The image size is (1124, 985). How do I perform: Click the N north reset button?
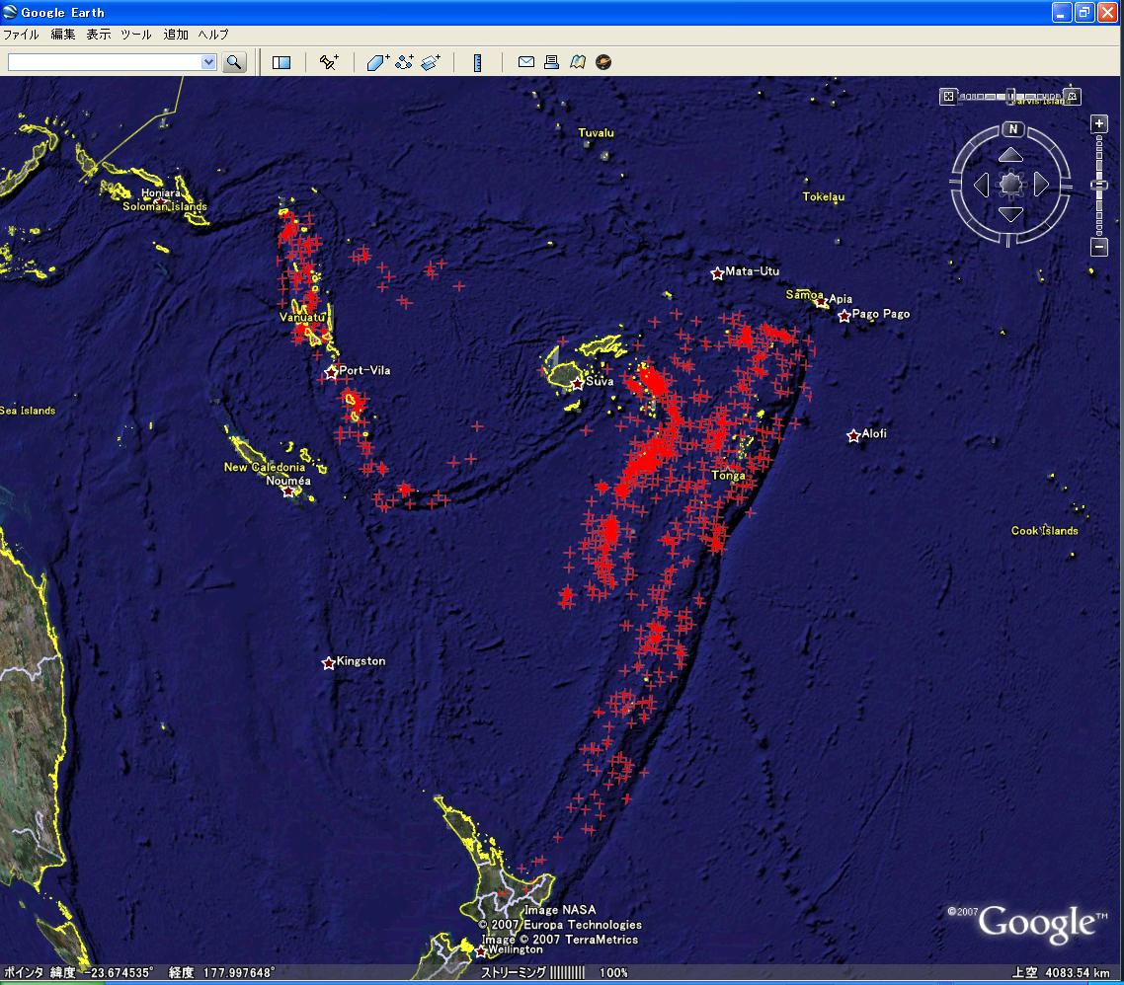[x=1011, y=129]
